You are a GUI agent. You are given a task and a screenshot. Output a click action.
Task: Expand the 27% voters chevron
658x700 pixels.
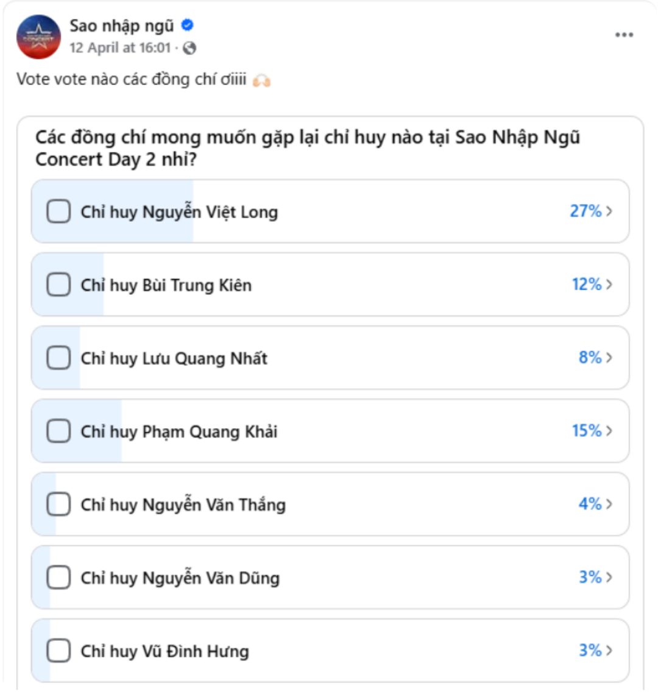(x=609, y=211)
